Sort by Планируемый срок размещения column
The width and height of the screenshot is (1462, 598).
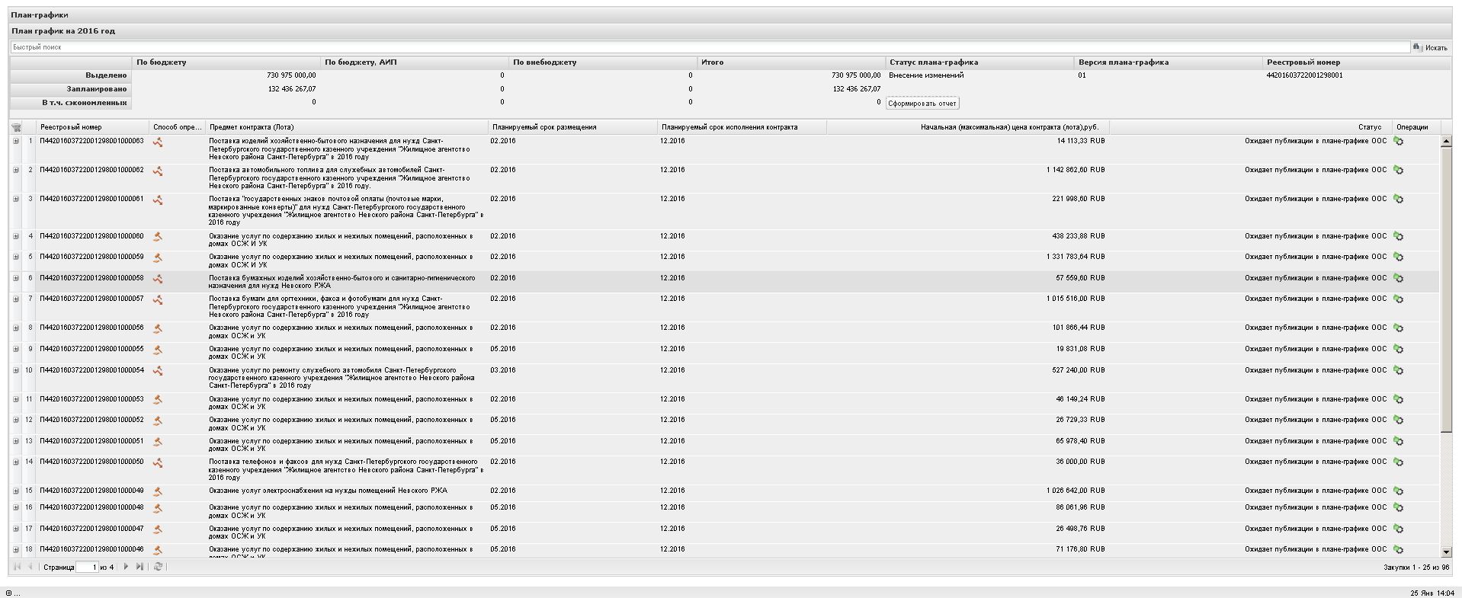[572, 127]
